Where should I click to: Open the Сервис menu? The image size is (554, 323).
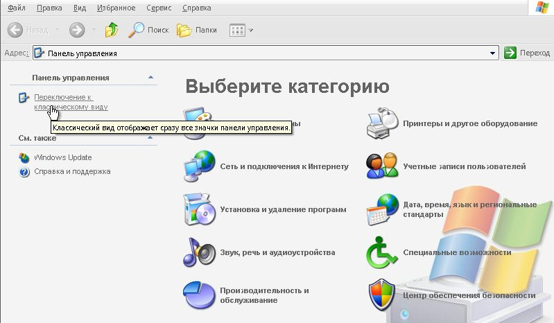point(159,8)
